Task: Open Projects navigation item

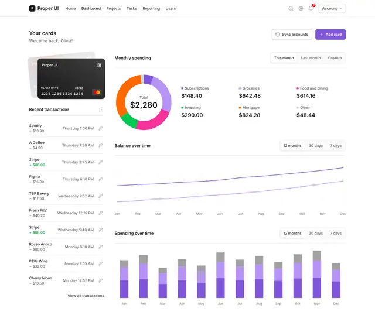Action: pyautogui.click(x=114, y=8)
